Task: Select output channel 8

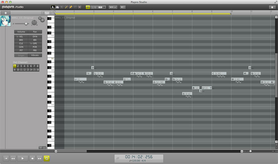Action: click(x=38, y=66)
